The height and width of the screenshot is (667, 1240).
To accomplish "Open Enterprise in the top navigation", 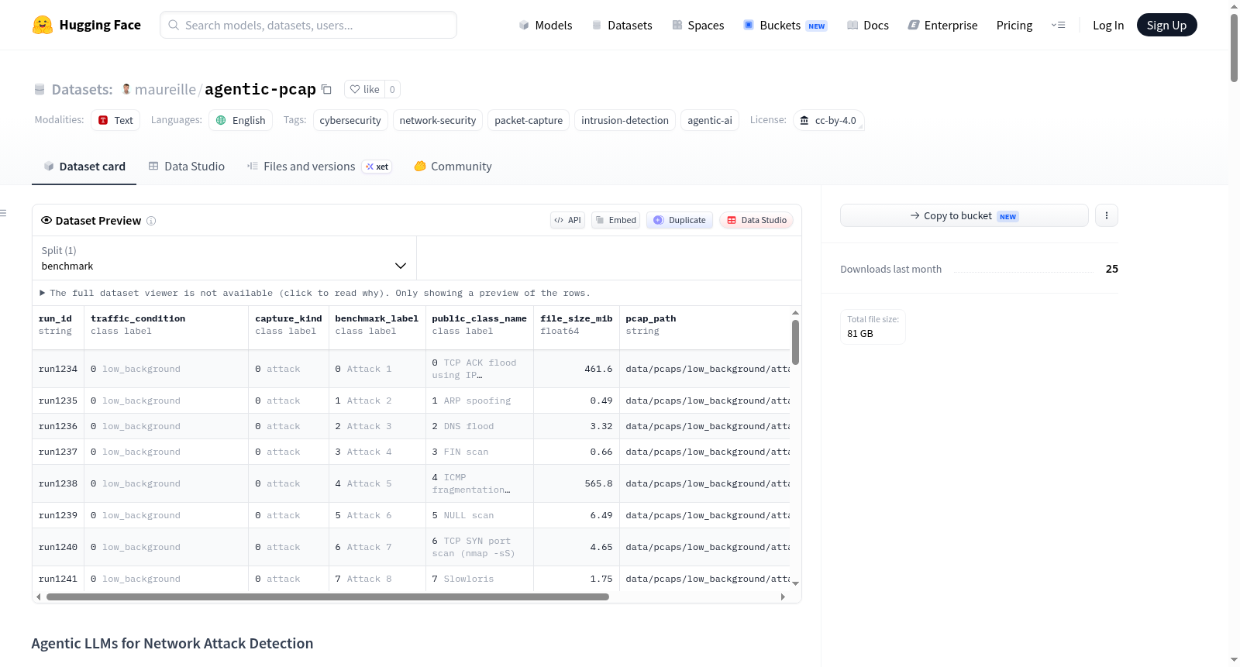I will click(942, 26).
